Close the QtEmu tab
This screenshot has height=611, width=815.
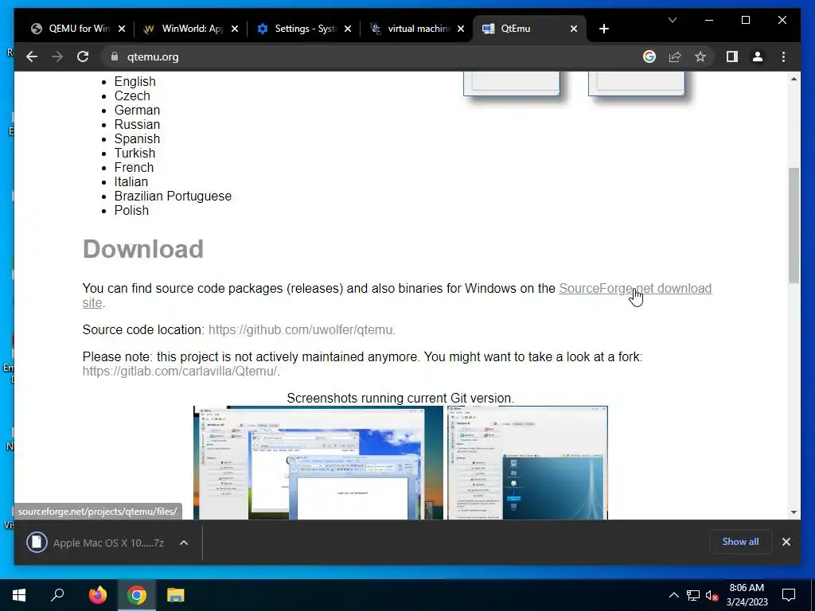pos(574,29)
